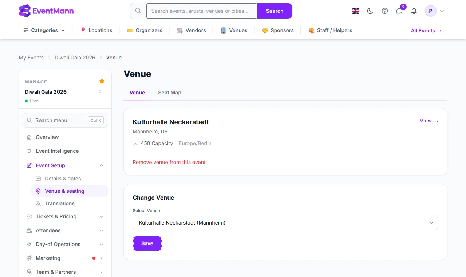The image size is (466, 277).
Task: Open messages chat icon with badge
Action: [x=399, y=11]
